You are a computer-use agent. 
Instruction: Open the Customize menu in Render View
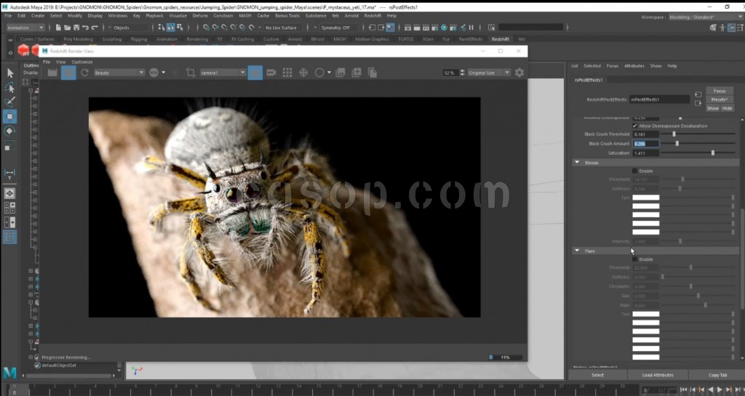(x=82, y=62)
